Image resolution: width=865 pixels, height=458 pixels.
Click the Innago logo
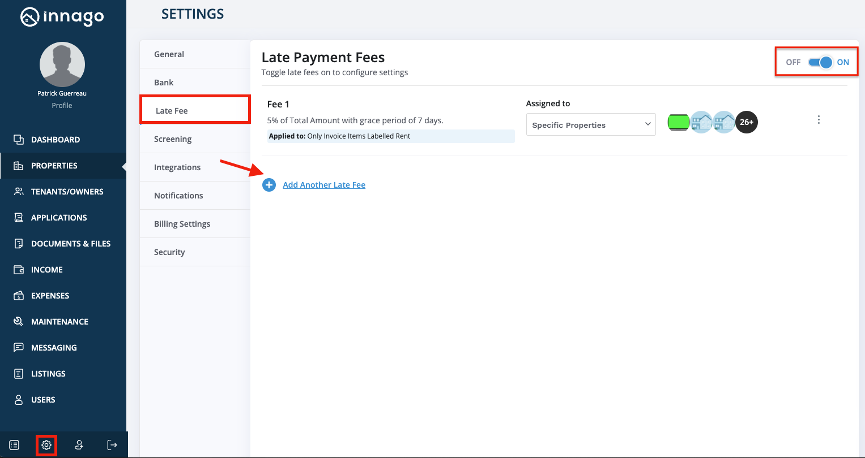(62, 17)
